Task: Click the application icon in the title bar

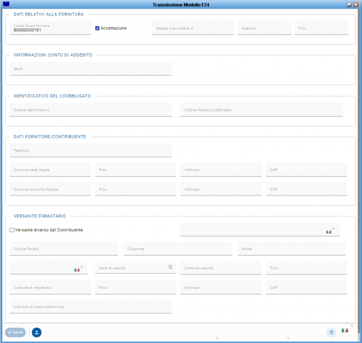Action: tap(6, 4)
